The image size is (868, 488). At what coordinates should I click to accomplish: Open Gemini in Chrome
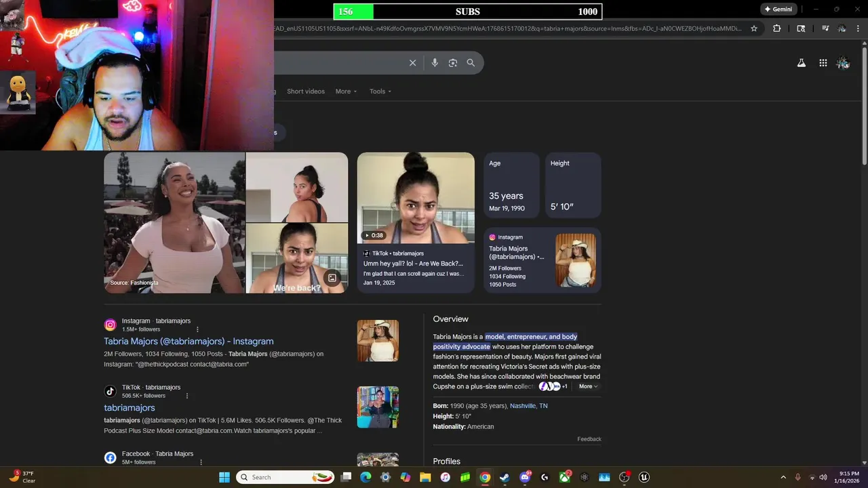coord(778,9)
